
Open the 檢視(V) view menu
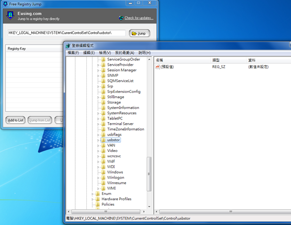tap(105, 52)
